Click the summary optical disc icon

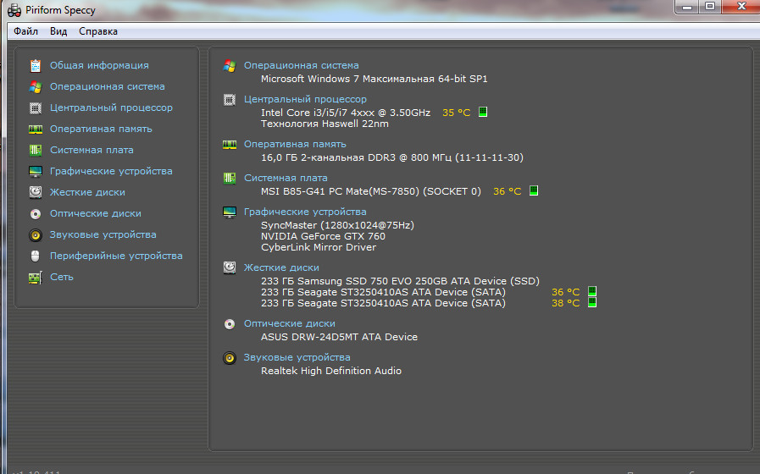coord(230,324)
